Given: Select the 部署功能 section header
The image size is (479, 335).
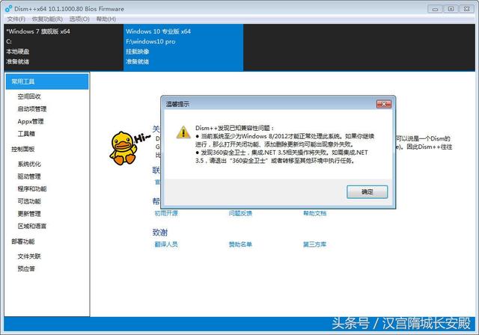Looking at the screenshot, I should pos(23,242).
